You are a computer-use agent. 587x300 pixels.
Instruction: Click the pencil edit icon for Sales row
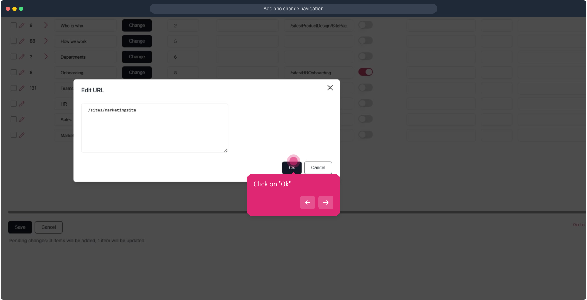click(x=22, y=119)
